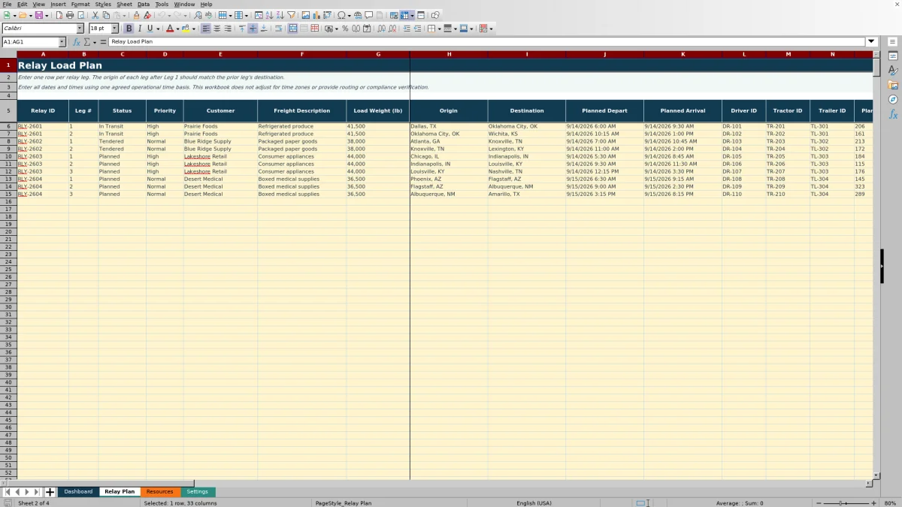Expand the formula bar arrow
Viewport: 902px width, 507px height.
point(871,42)
